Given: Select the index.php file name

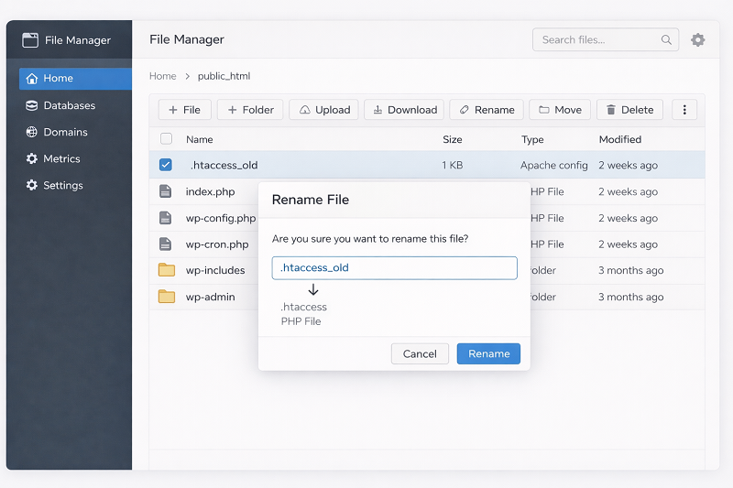Looking at the screenshot, I should coord(211,192).
